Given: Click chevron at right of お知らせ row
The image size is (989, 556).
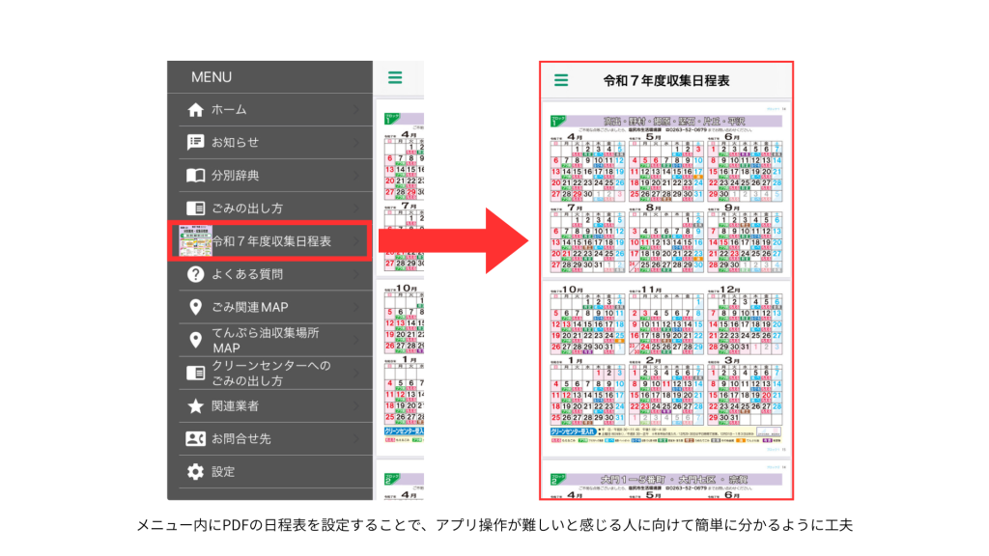Looking at the screenshot, I should [x=357, y=143].
